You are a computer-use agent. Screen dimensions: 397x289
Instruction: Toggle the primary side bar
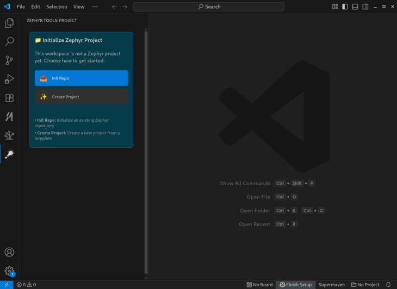click(x=345, y=7)
